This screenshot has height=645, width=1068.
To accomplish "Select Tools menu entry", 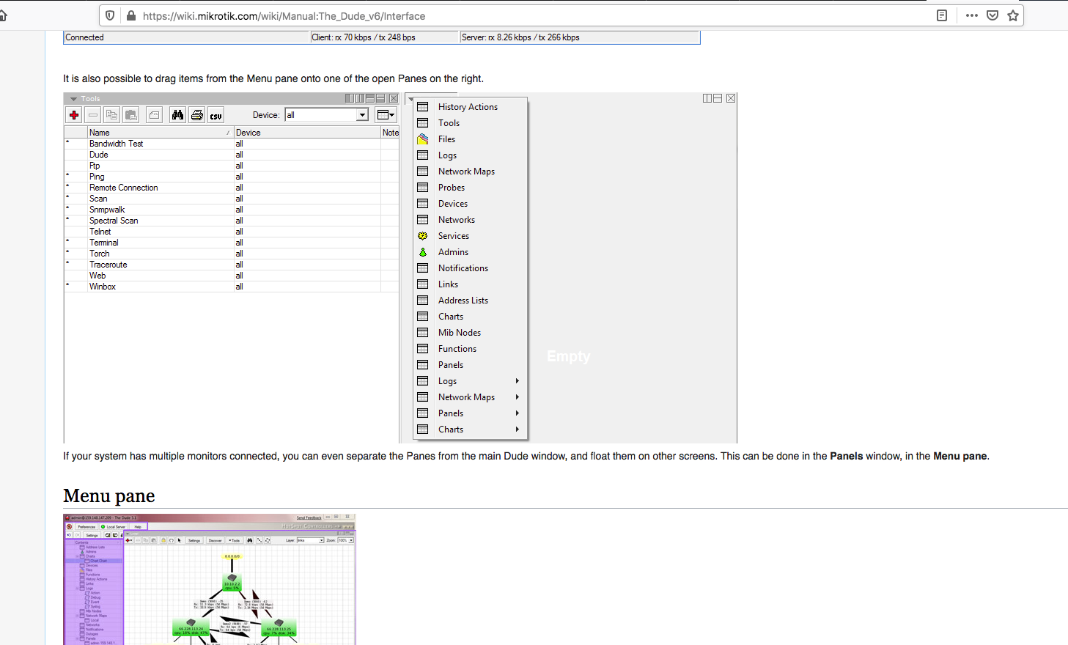I will point(471,123).
